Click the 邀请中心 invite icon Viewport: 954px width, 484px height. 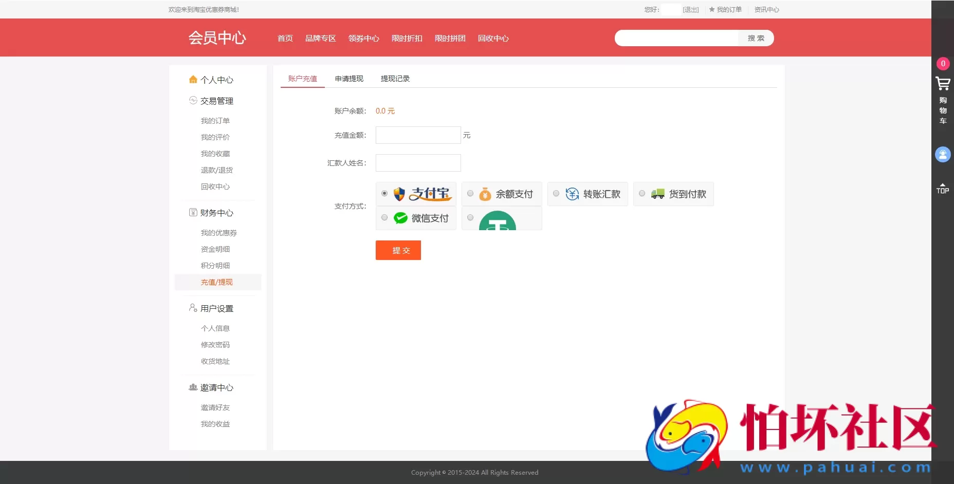click(193, 387)
